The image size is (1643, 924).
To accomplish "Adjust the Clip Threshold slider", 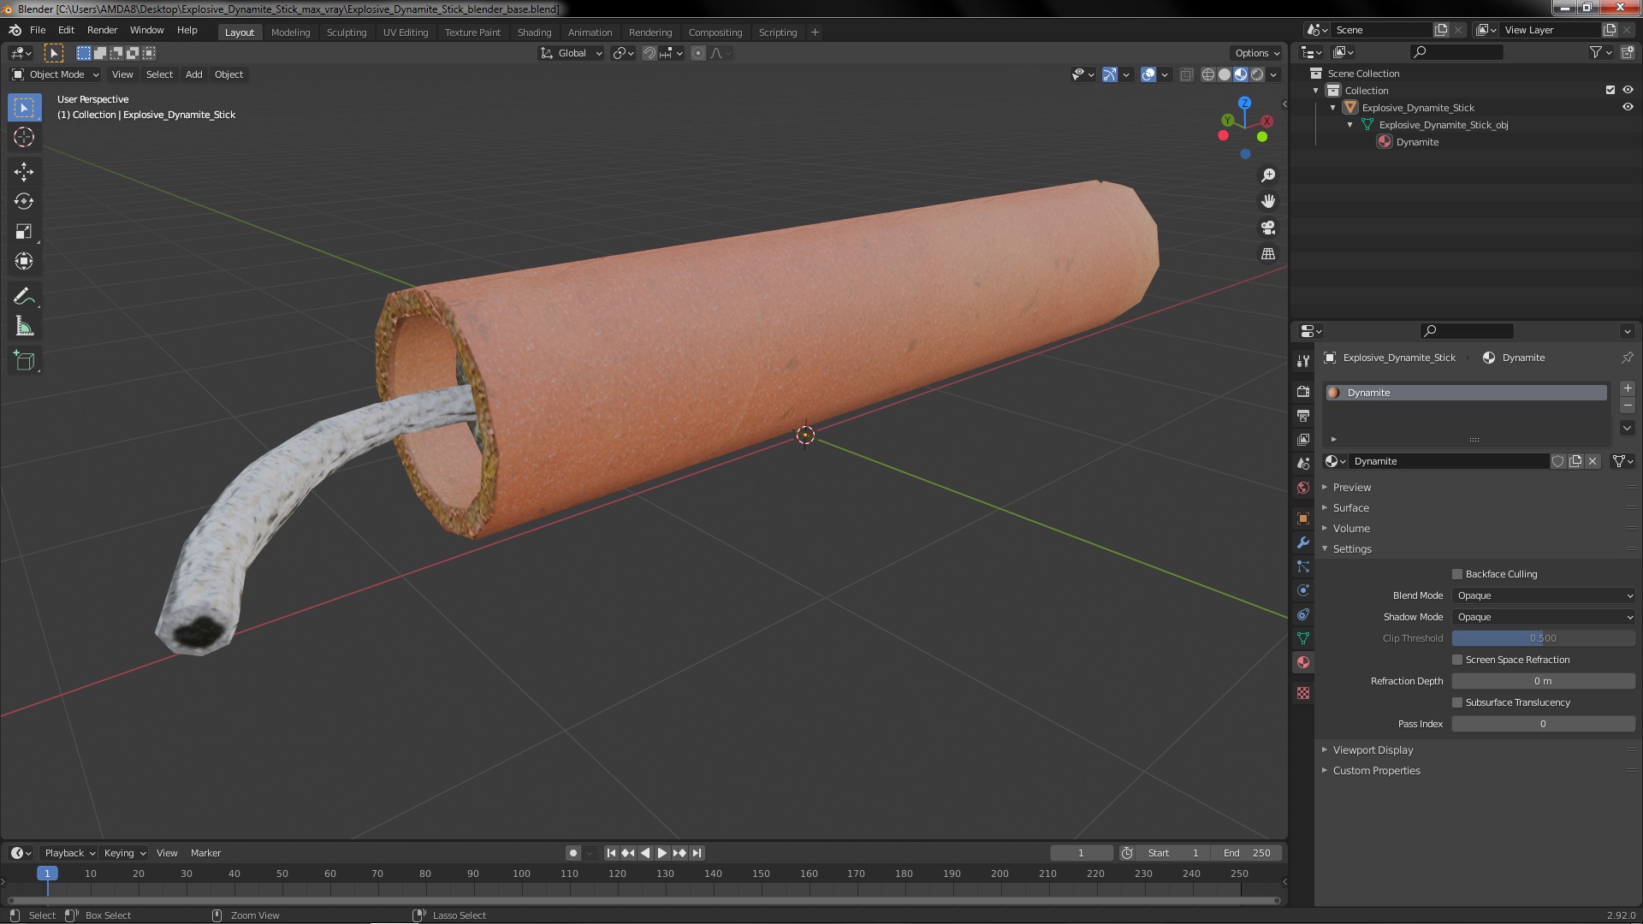I will (x=1544, y=638).
